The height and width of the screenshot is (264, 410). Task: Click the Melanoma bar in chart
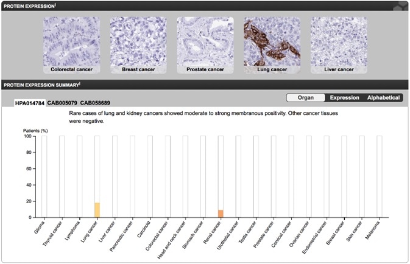coord(380,176)
